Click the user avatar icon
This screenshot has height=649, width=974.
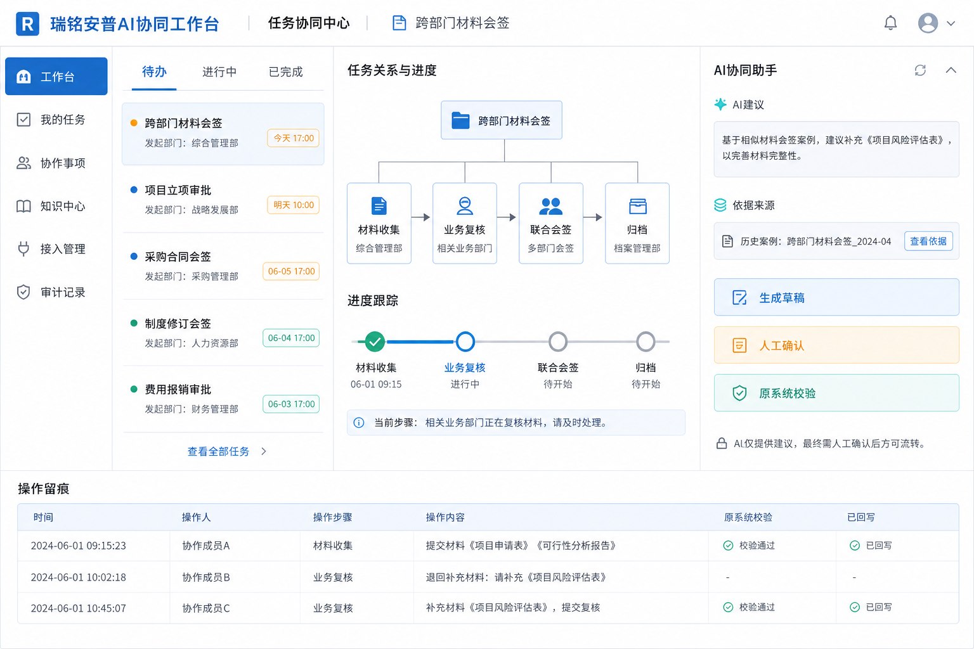click(928, 23)
